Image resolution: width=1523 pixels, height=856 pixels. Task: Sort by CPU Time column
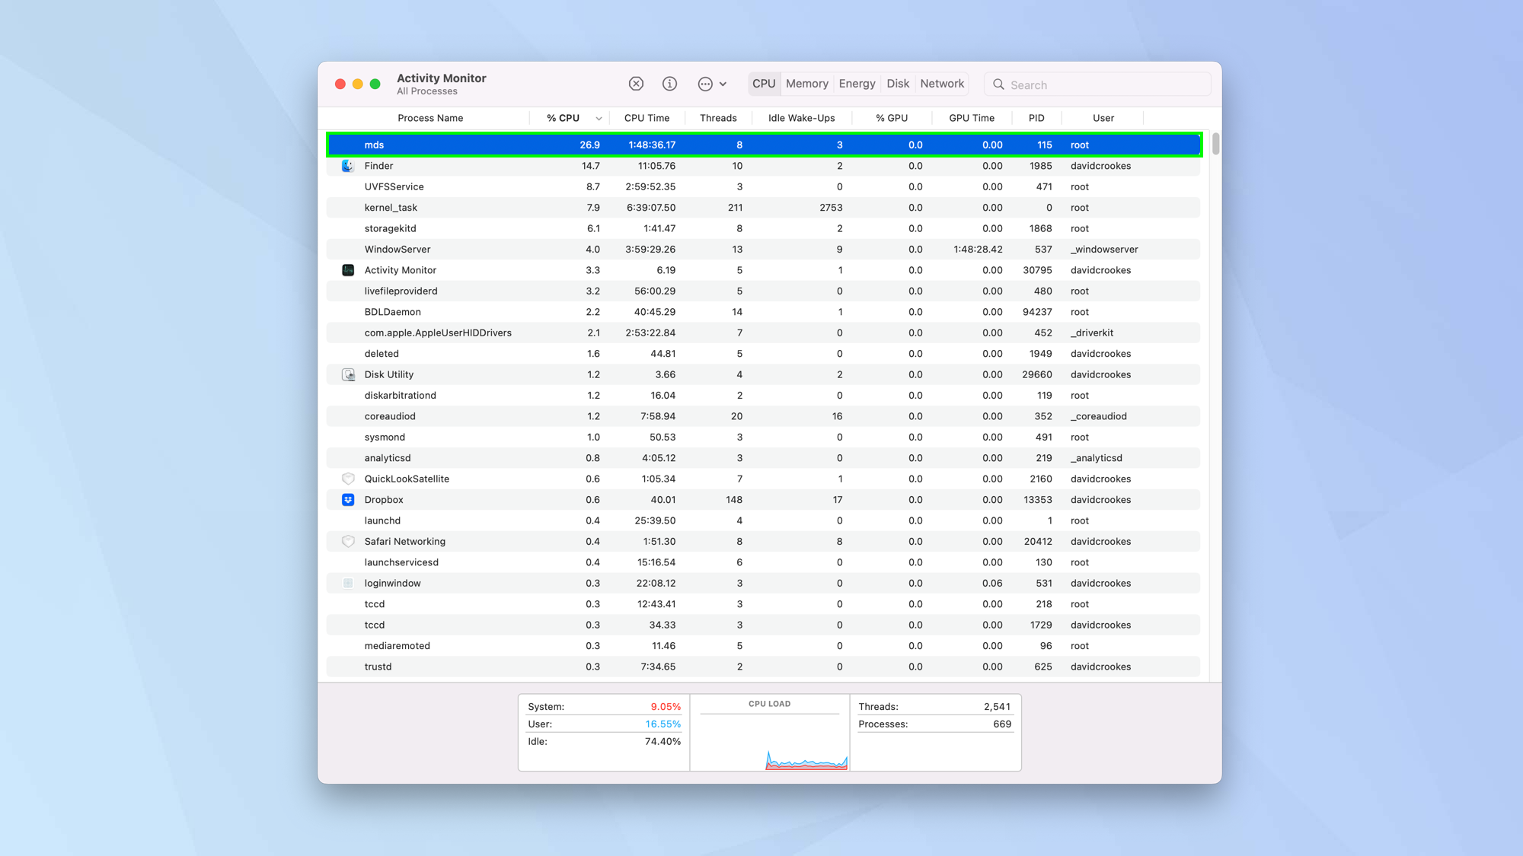(647, 118)
